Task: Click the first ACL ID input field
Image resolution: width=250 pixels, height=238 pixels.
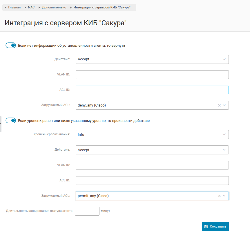Action: point(152,90)
